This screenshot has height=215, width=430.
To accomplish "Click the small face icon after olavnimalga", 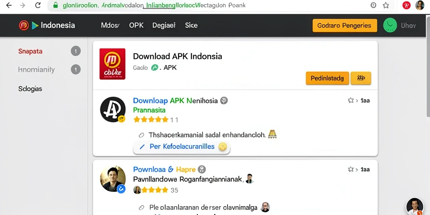I will pyautogui.click(x=265, y=207).
